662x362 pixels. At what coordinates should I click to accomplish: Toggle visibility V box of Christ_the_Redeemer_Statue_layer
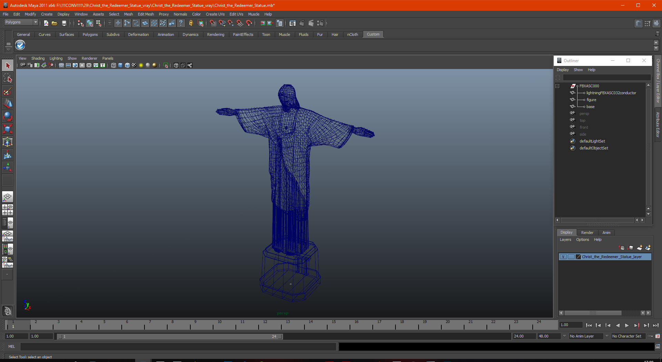[x=563, y=257]
